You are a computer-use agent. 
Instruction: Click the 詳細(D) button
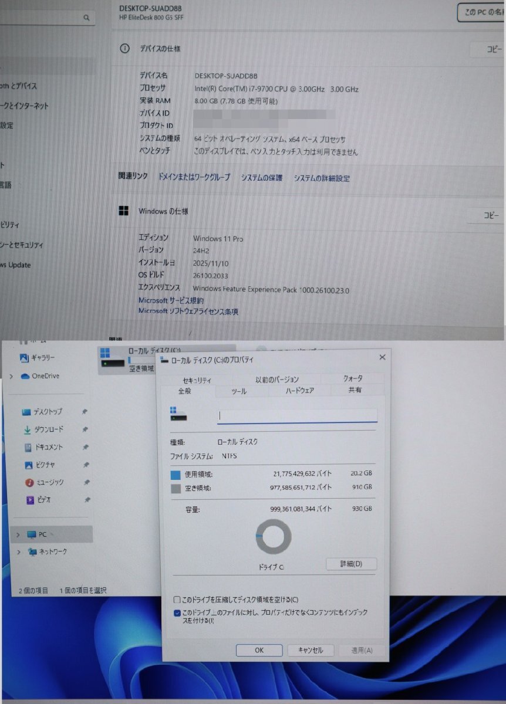(x=350, y=564)
